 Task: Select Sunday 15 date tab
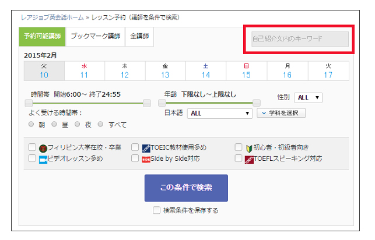click(246, 71)
